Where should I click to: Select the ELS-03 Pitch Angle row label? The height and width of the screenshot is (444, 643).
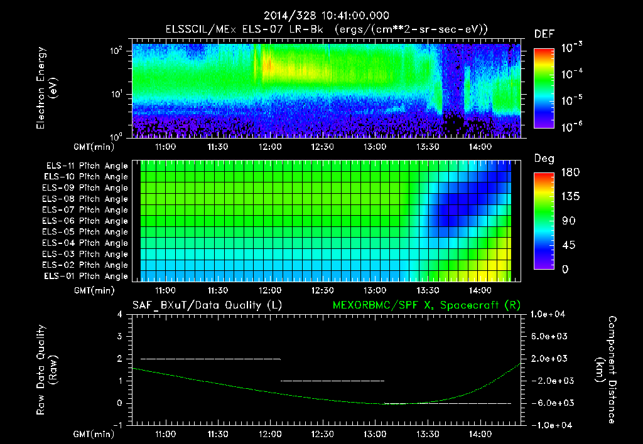coord(85,254)
